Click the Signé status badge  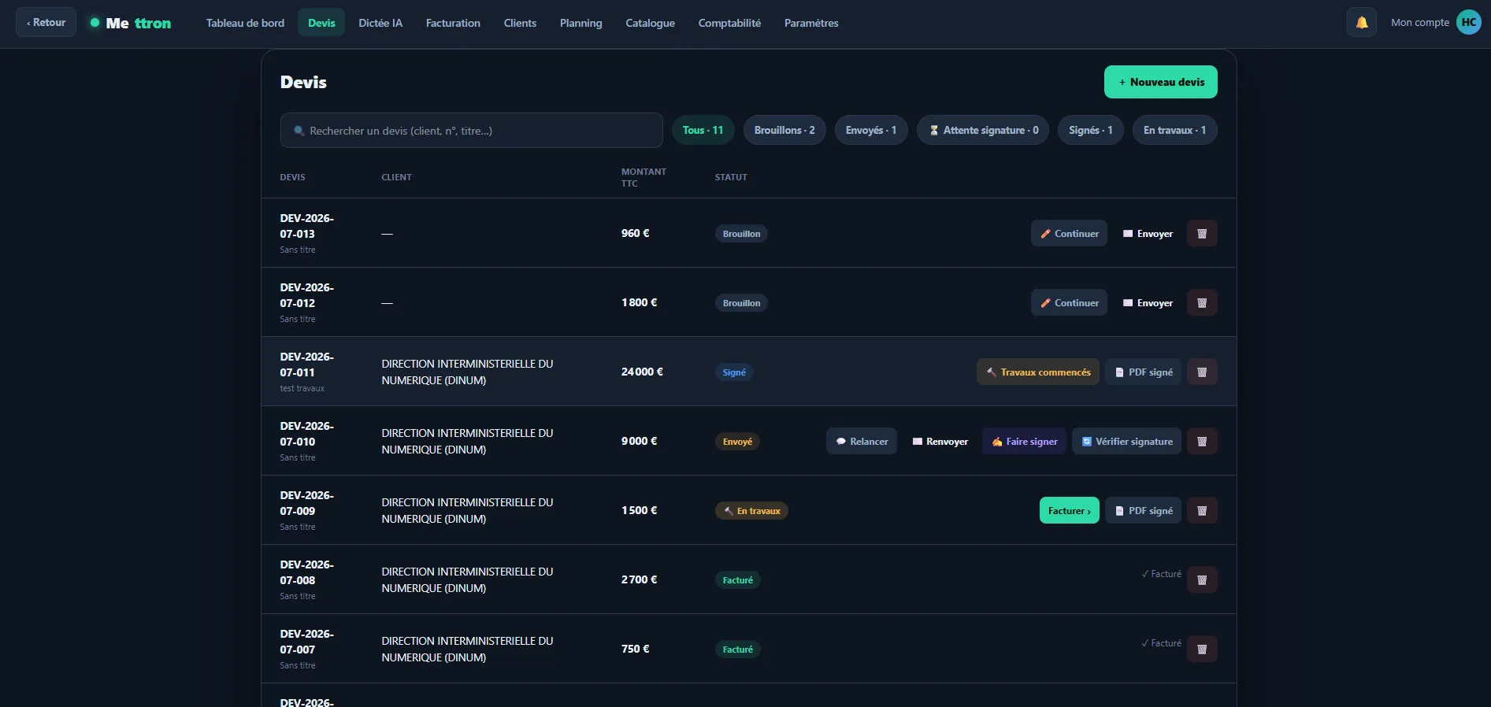click(x=734, y=372)
